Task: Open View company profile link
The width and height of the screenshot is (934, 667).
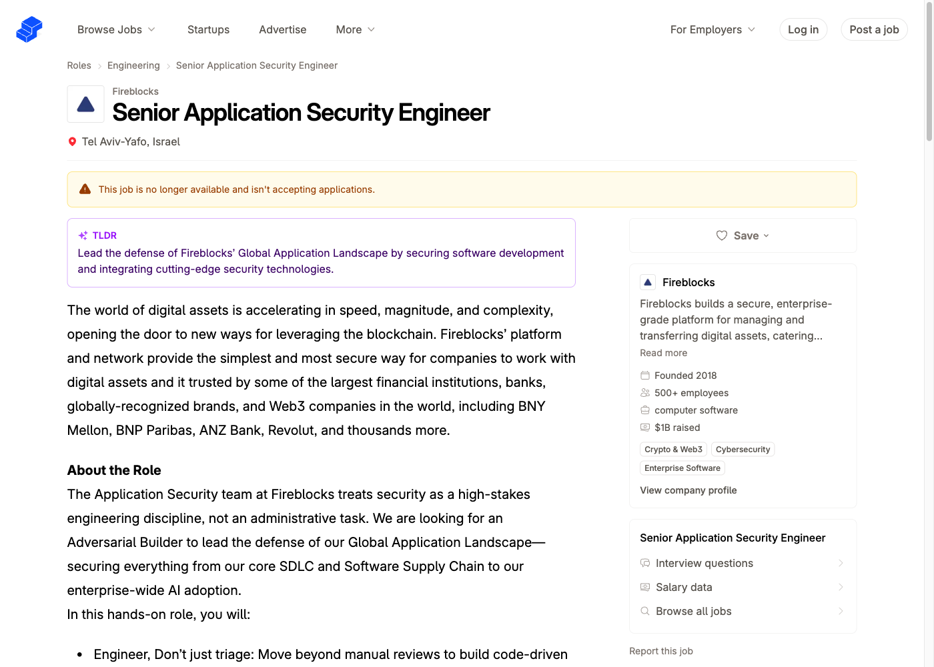Action: (688, 490)
